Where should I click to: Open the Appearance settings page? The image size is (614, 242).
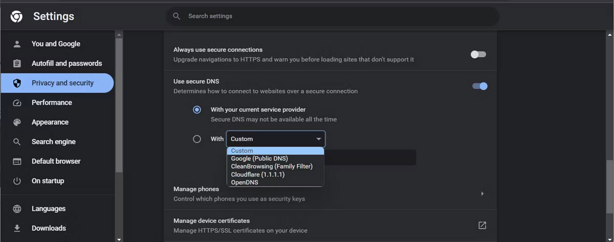coord(57,122)
